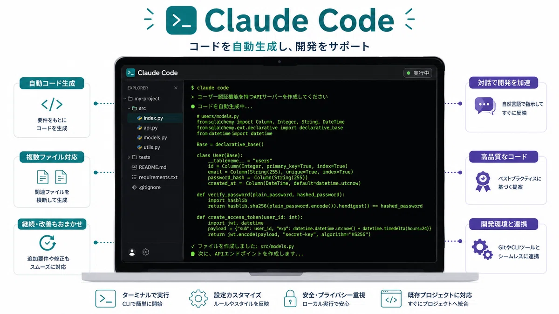Click the ターミナルで実行 heading
This screenshot has width=559, height=314.
coord(146,295)
